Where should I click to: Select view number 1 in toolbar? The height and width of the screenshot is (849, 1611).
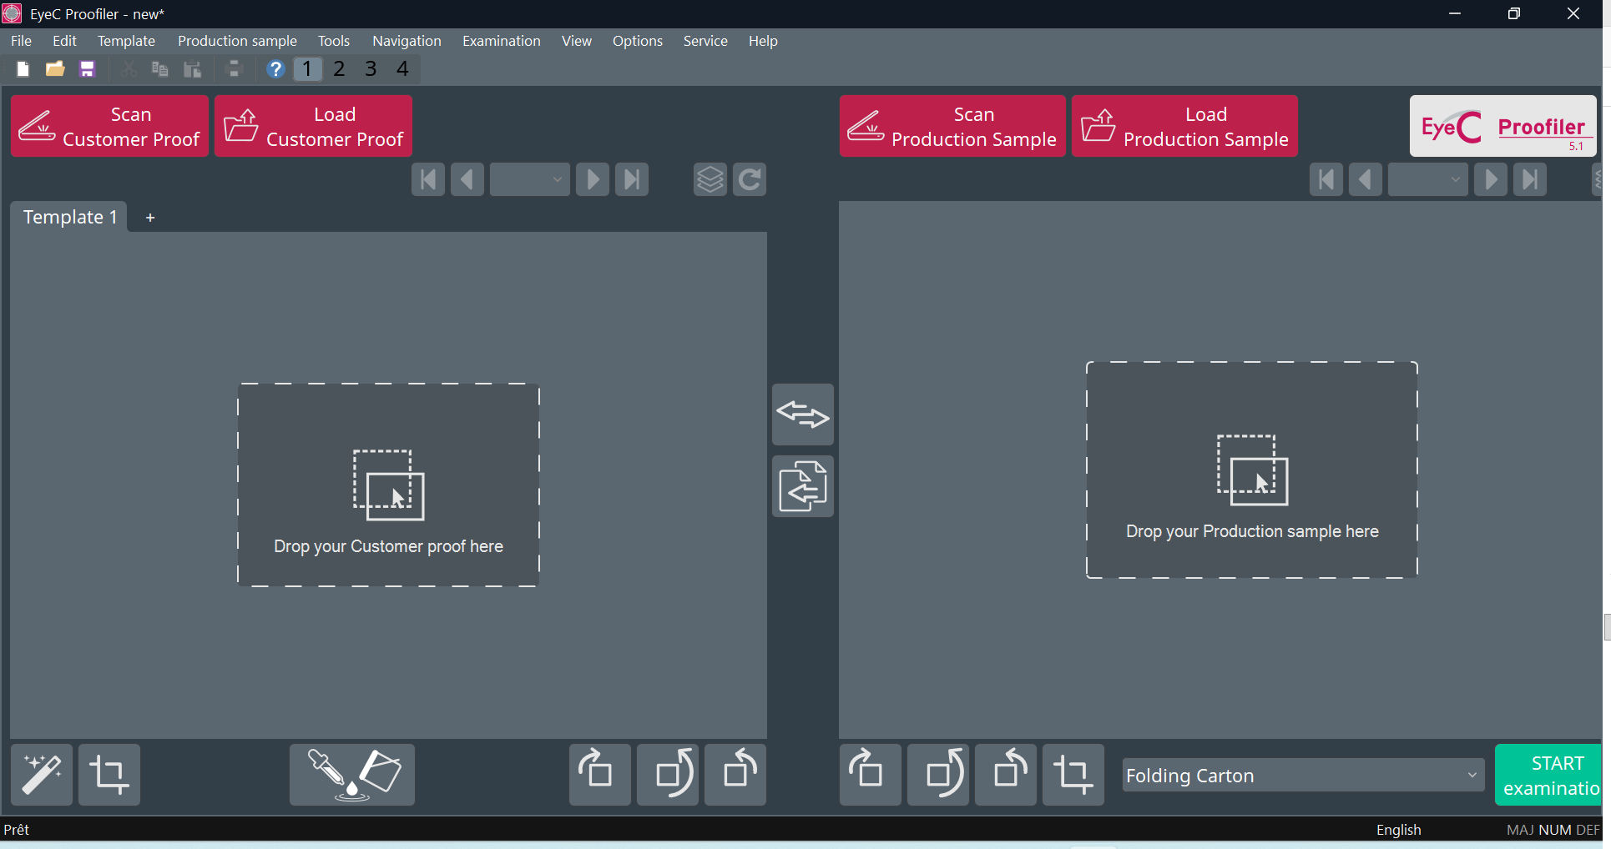click(307, 69)
